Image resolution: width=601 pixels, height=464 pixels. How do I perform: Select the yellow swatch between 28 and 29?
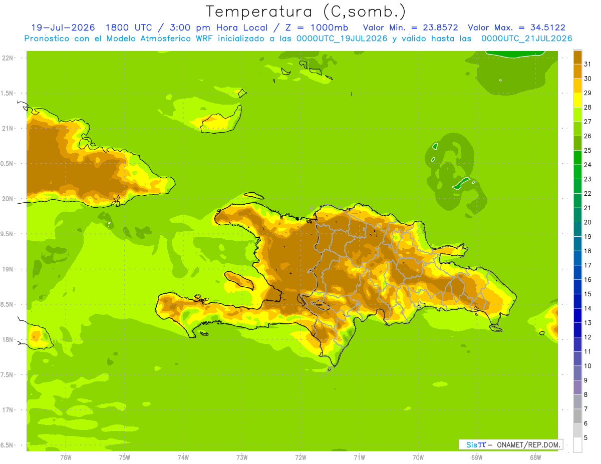point(577,100)
